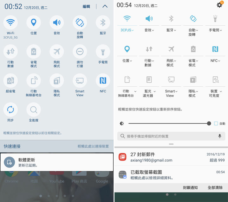Toggle 自動旋轉 auto-rotate in left panel

80,22
